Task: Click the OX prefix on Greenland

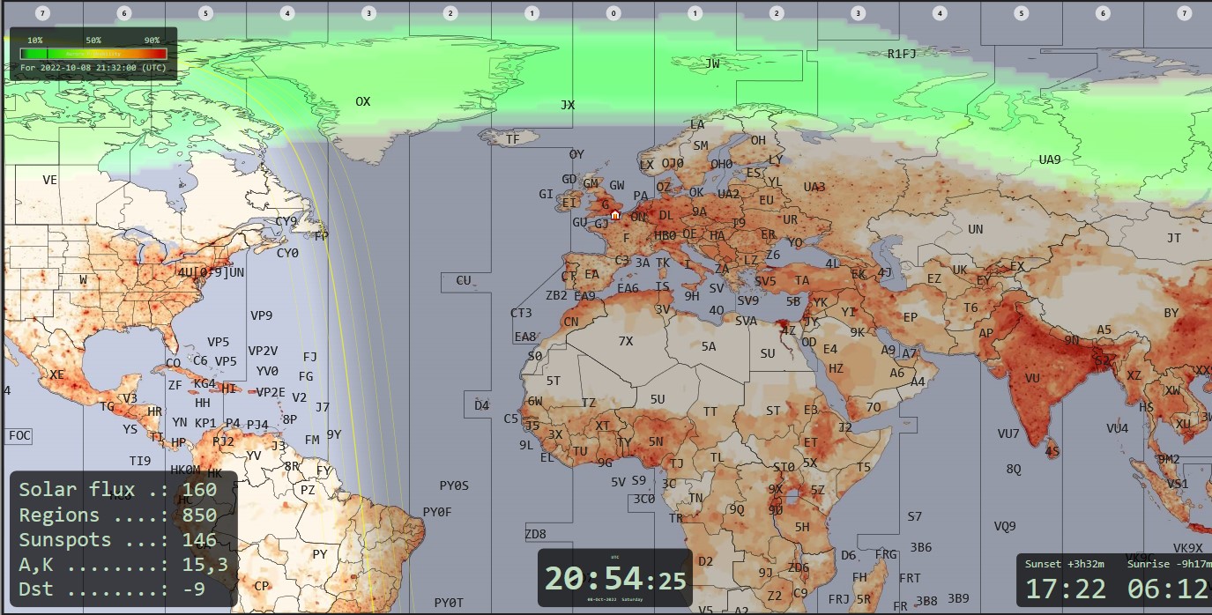Action: coord(362,101)
